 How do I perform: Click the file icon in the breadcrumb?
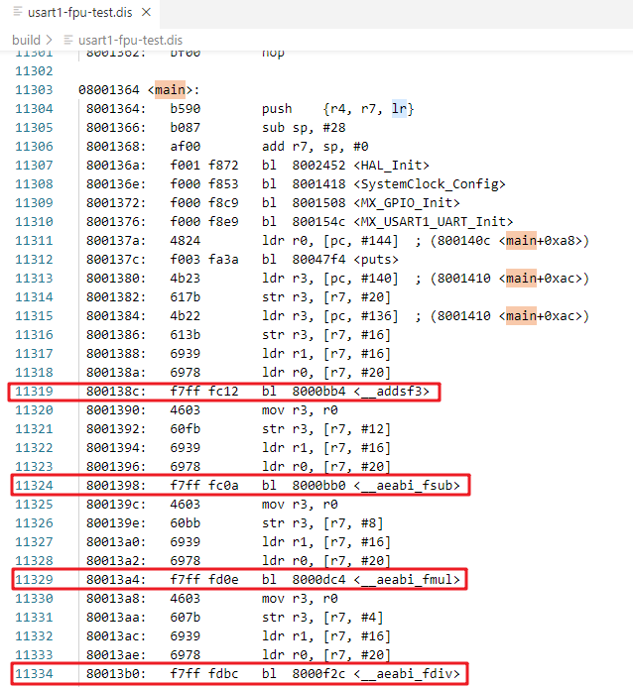67,40
